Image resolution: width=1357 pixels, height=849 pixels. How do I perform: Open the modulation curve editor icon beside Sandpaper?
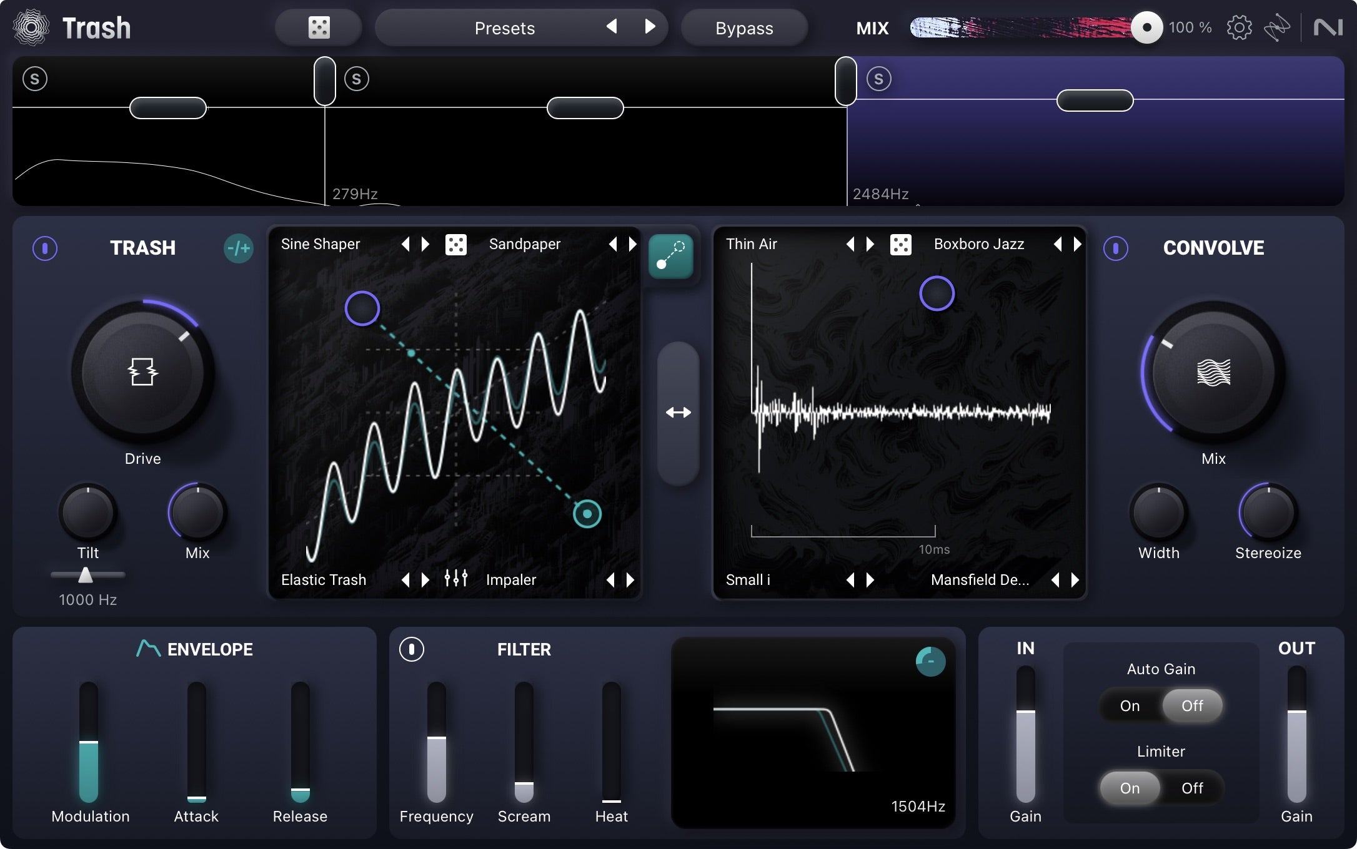tap(672, 256)
